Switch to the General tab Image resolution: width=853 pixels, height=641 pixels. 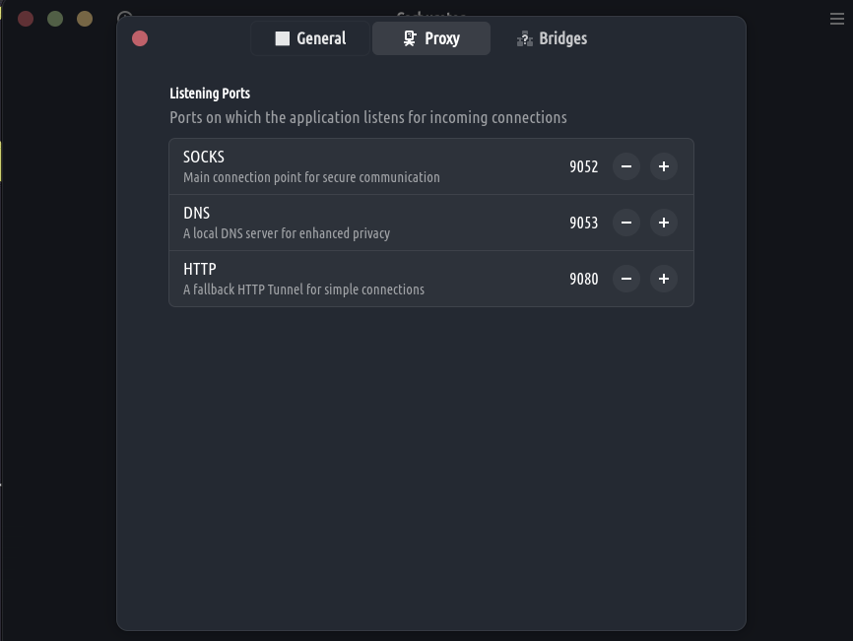[x=310, y=38]
